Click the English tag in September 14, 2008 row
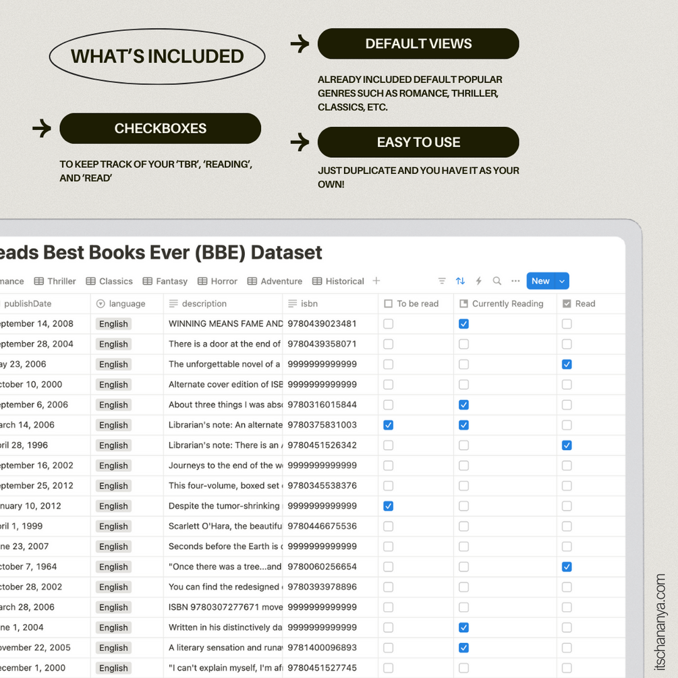 [113, 324]
